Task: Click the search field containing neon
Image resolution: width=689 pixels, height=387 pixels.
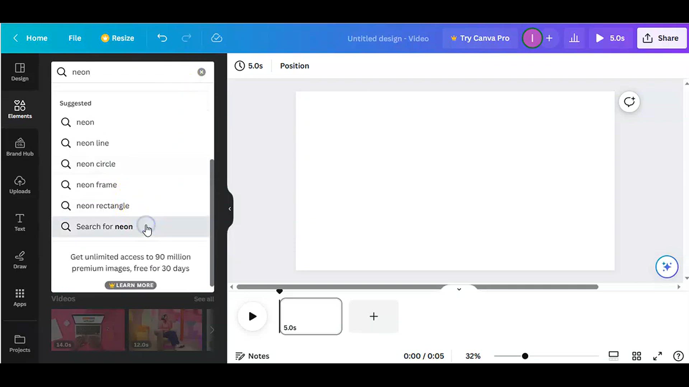Action: (x=132, y=72)
